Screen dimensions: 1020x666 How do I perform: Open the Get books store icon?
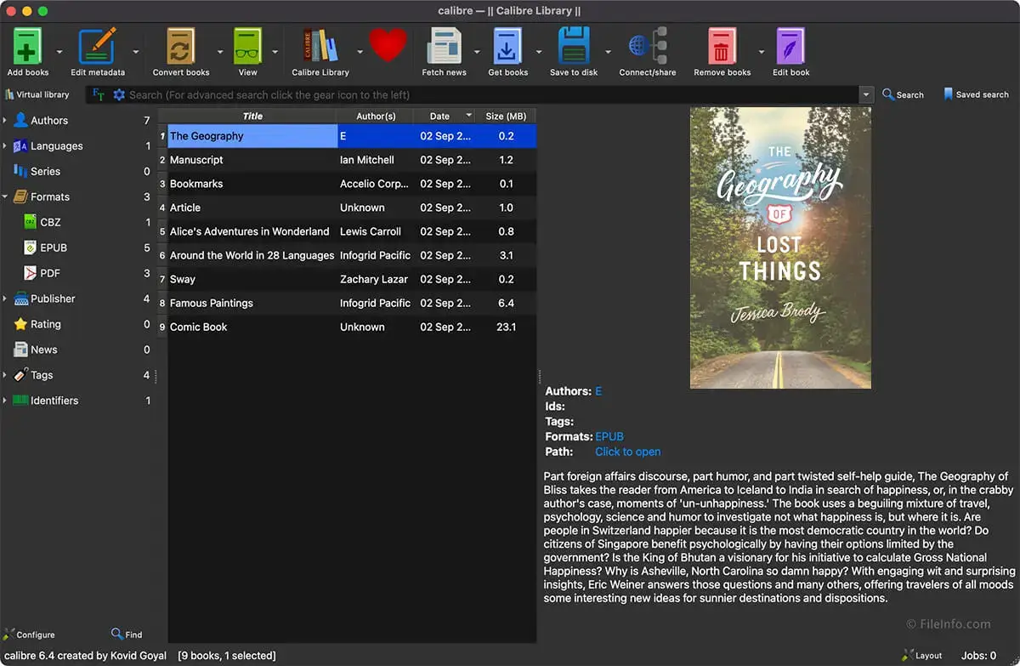(x=507, y=47)
